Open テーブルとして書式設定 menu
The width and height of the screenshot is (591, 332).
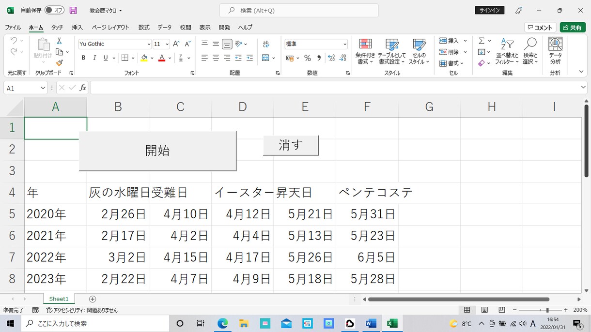[391, 51]
